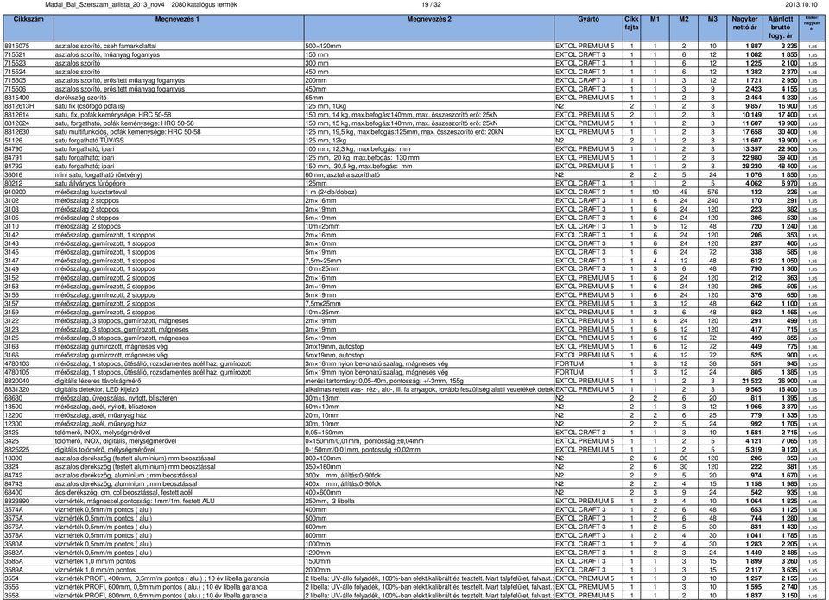This screenshot has height=600, width=829.
Task: Click 'digitális lézeres távolságmérő' description
Action: (x=98, y=381)
